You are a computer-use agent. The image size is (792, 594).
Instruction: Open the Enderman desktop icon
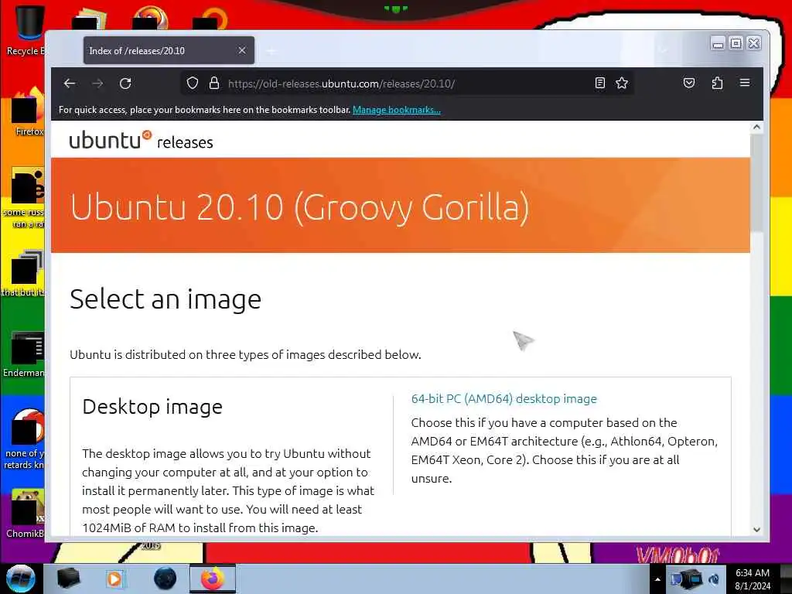(26, 353)
